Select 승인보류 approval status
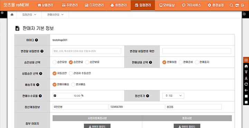The height and width of the screenshot is (128, 249). [x=87, y=62]
